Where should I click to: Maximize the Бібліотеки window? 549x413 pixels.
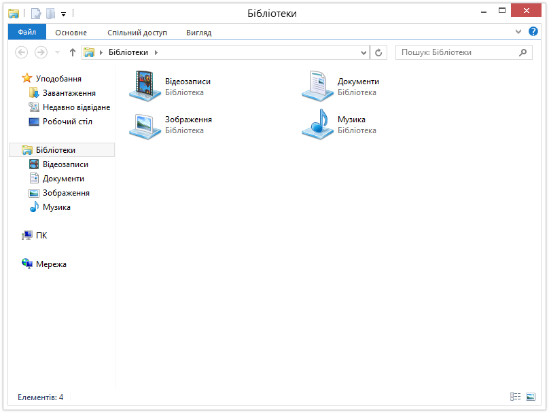click(x=502, y=11)
